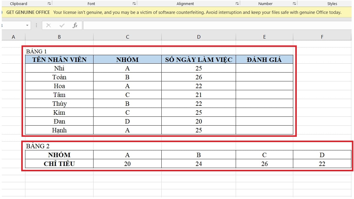Viewport: 354px width, 199px height.
Task: Expand the Name Box dropdown arrow
Action: (27, 25)
